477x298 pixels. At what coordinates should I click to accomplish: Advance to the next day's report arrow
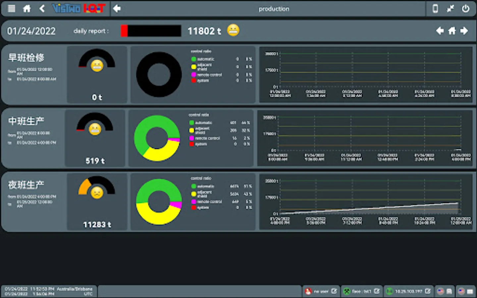pos(464,31)
